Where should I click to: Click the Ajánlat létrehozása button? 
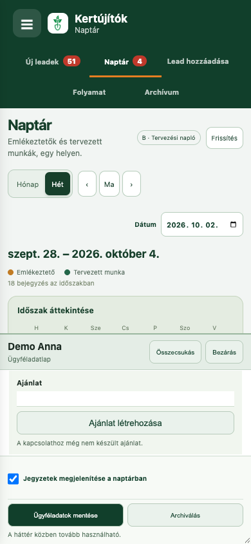126,423
